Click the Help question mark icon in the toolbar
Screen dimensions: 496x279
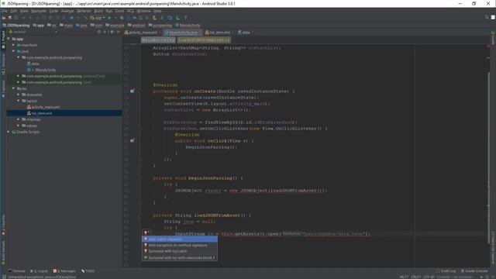tap(185, 18)
